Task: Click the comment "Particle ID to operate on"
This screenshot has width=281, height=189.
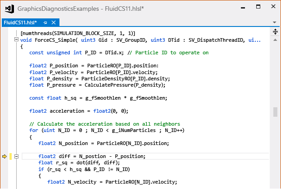Action: [172, 53]
